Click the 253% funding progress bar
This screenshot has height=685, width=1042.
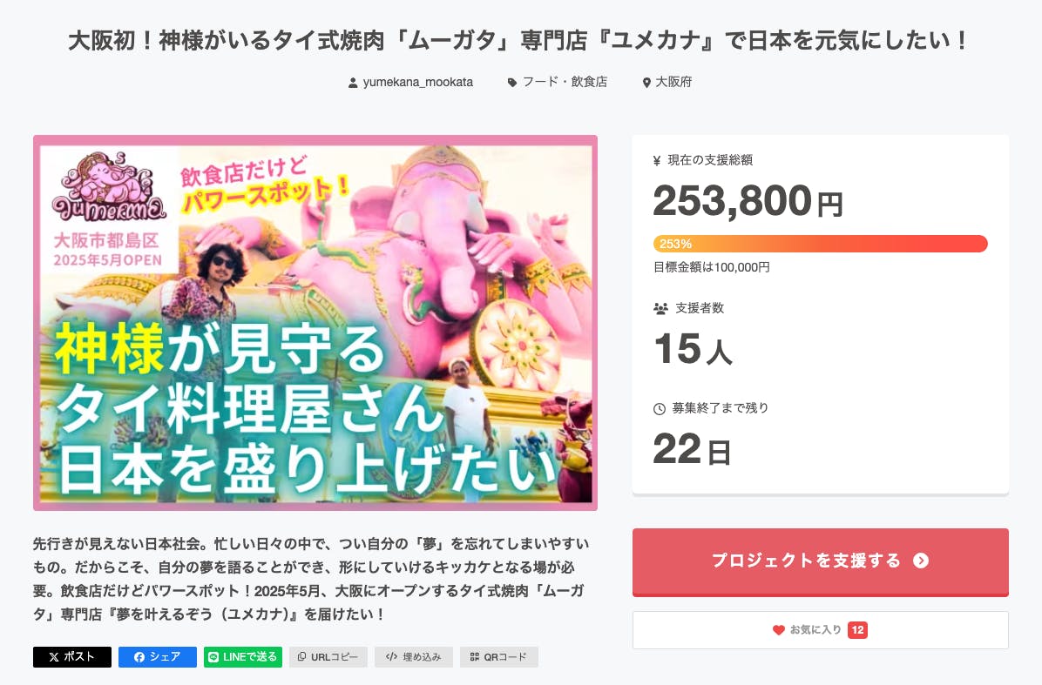820,244
